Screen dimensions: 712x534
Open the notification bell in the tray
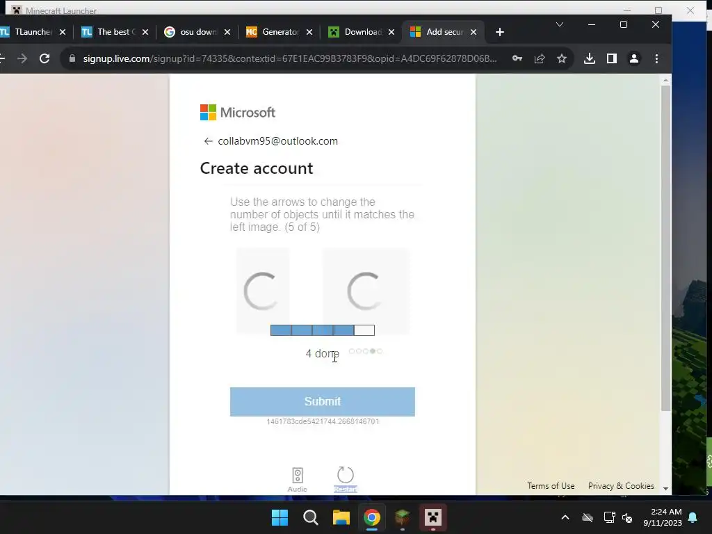coord(693,517)
